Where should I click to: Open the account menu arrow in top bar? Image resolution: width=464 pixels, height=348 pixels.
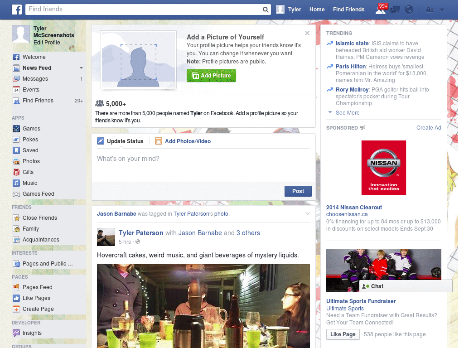point(442,10)
